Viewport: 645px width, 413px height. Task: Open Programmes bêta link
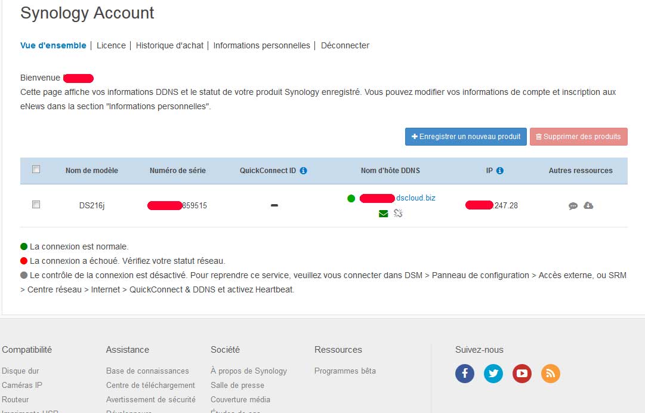345,371
